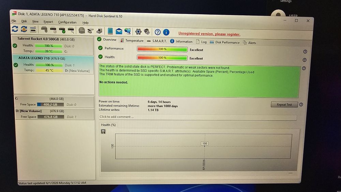Click help icon next to green status box
This screenshot has width=341, height=192.
click(x=304, y=68)
